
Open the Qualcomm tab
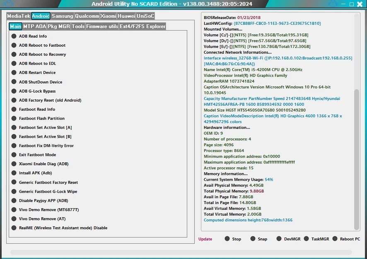point(87,16)
